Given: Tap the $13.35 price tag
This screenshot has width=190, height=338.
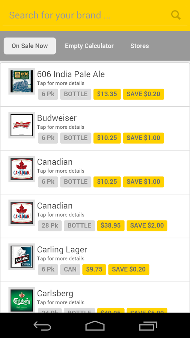Looking at the screenshot, I should pos(107,94).
